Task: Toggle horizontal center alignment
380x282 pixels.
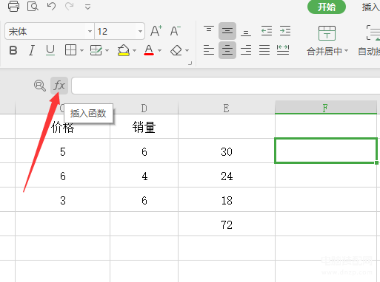Action: tap(227, 50)
